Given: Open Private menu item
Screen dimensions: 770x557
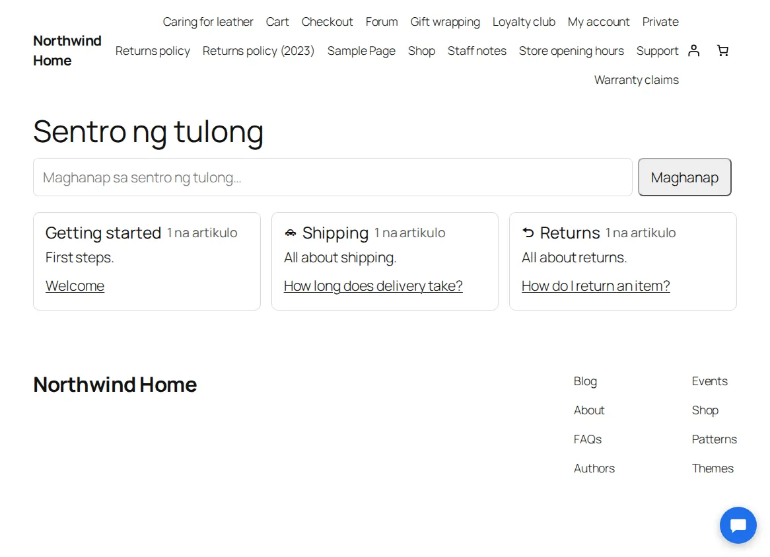Looking at the screenshot, I should 660,22.
